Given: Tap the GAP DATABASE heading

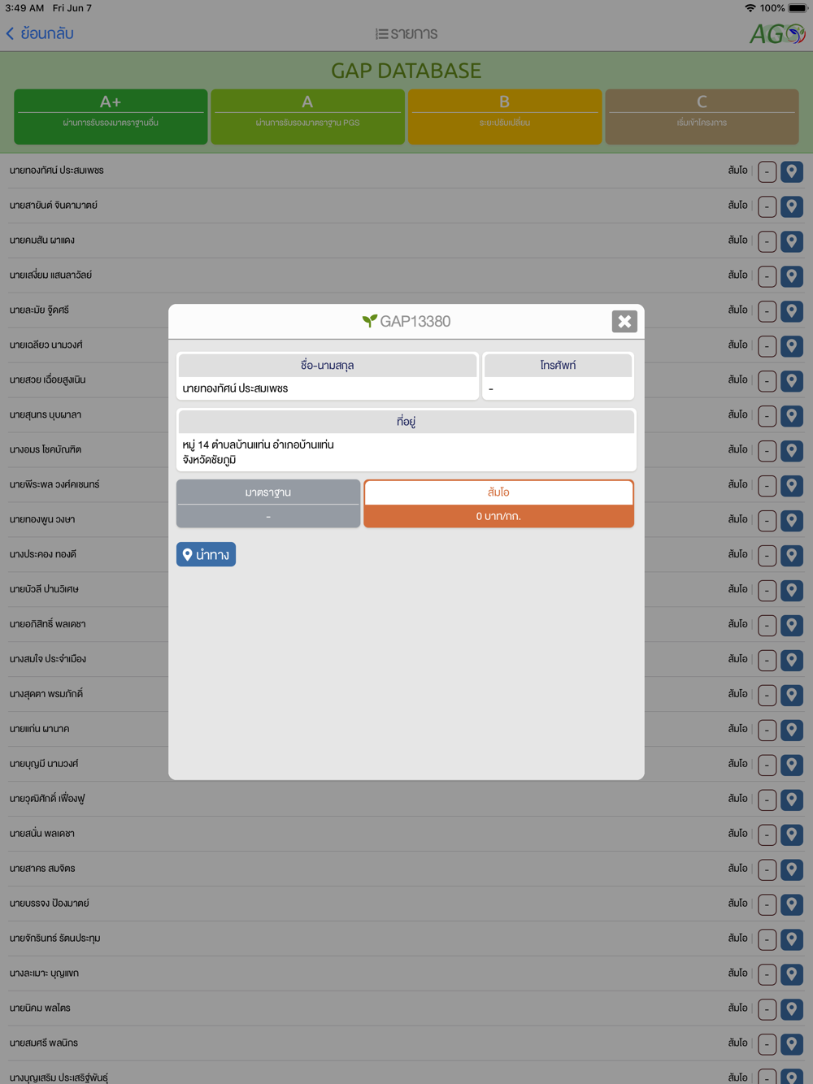Looking at the screenshot, I should click(x=406, y=71).
